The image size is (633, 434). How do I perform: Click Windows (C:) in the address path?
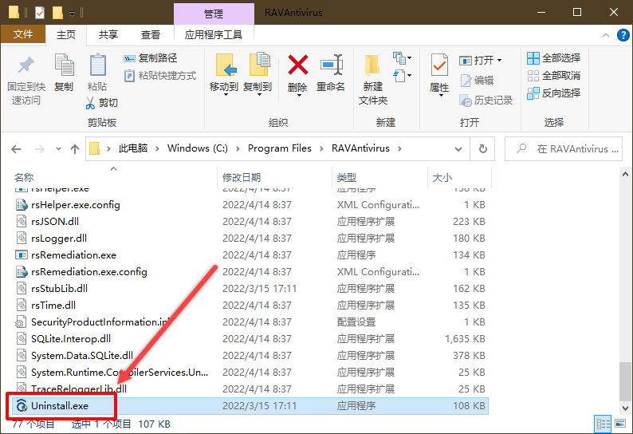pyautogui.click(x=198, y=148)
